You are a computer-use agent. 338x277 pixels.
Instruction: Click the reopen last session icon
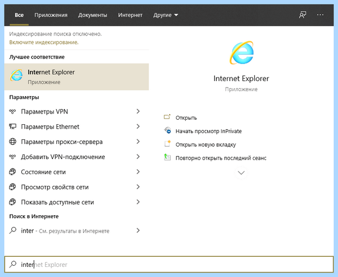coord(167,157)
